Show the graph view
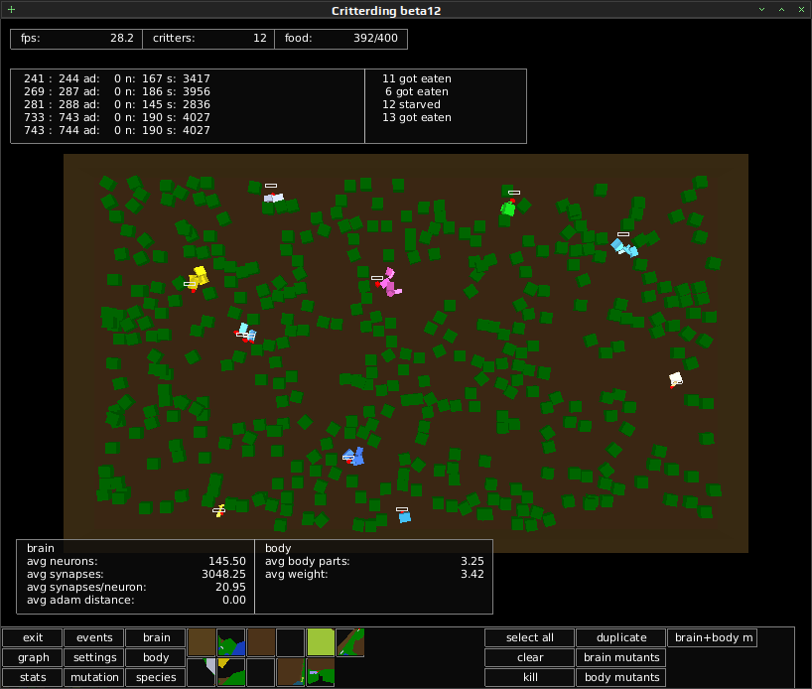The height and width of the screenshot is (689, 812). [33, 657]
